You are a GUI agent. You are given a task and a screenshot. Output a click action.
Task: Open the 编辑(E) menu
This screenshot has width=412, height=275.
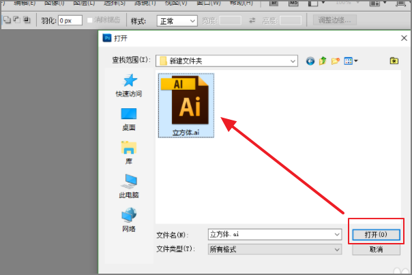point(25,3)
